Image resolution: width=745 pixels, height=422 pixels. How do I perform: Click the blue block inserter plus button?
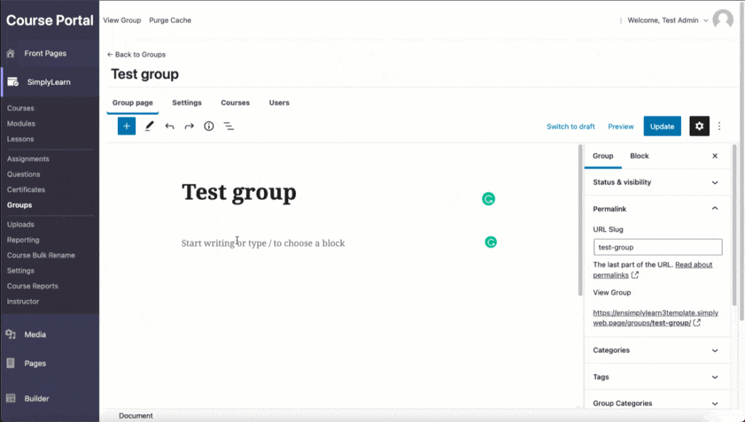click(127, 126)
